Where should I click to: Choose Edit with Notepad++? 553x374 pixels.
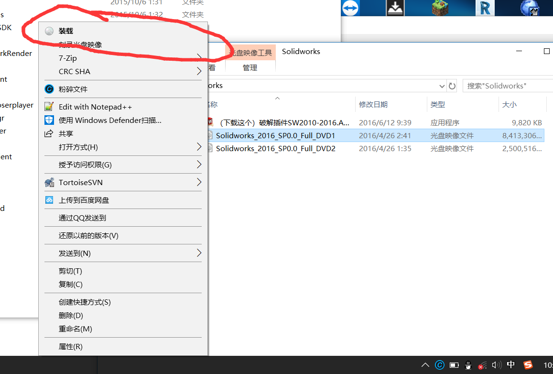point(123,107)
